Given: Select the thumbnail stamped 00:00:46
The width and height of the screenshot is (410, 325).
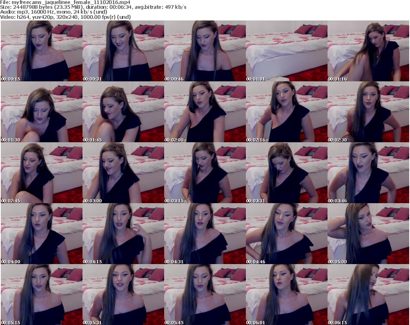Looking at the screenshot, I should click(x=205, y=51).
